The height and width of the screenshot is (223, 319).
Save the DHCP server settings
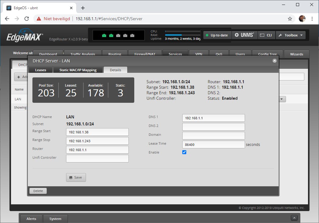pyautogui.click(x=76, y=177)
